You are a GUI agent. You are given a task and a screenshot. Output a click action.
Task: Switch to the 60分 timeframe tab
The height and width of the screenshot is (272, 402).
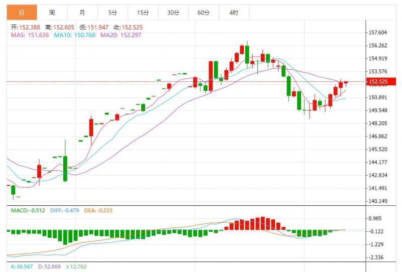coord(204,12)
